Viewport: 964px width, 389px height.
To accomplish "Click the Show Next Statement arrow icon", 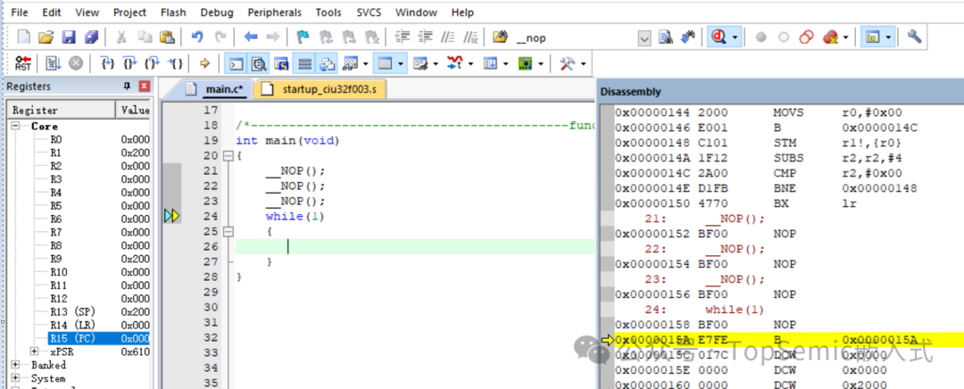I will click(x=205, y=63).
